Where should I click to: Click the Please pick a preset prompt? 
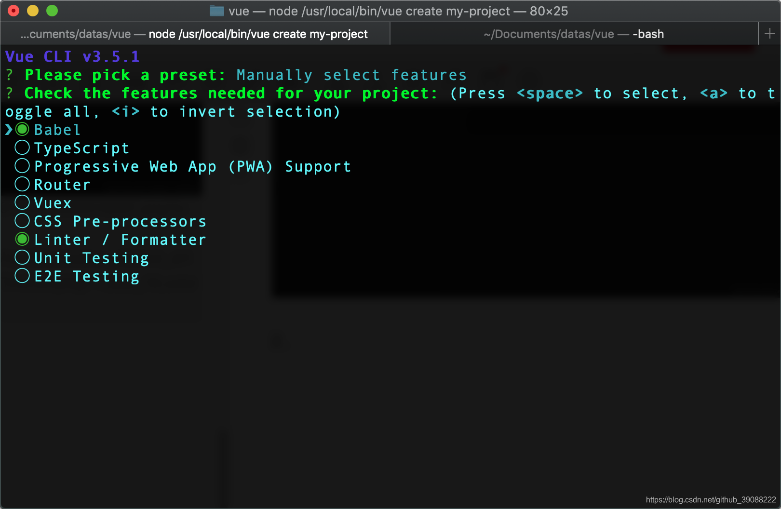[125, 75]
